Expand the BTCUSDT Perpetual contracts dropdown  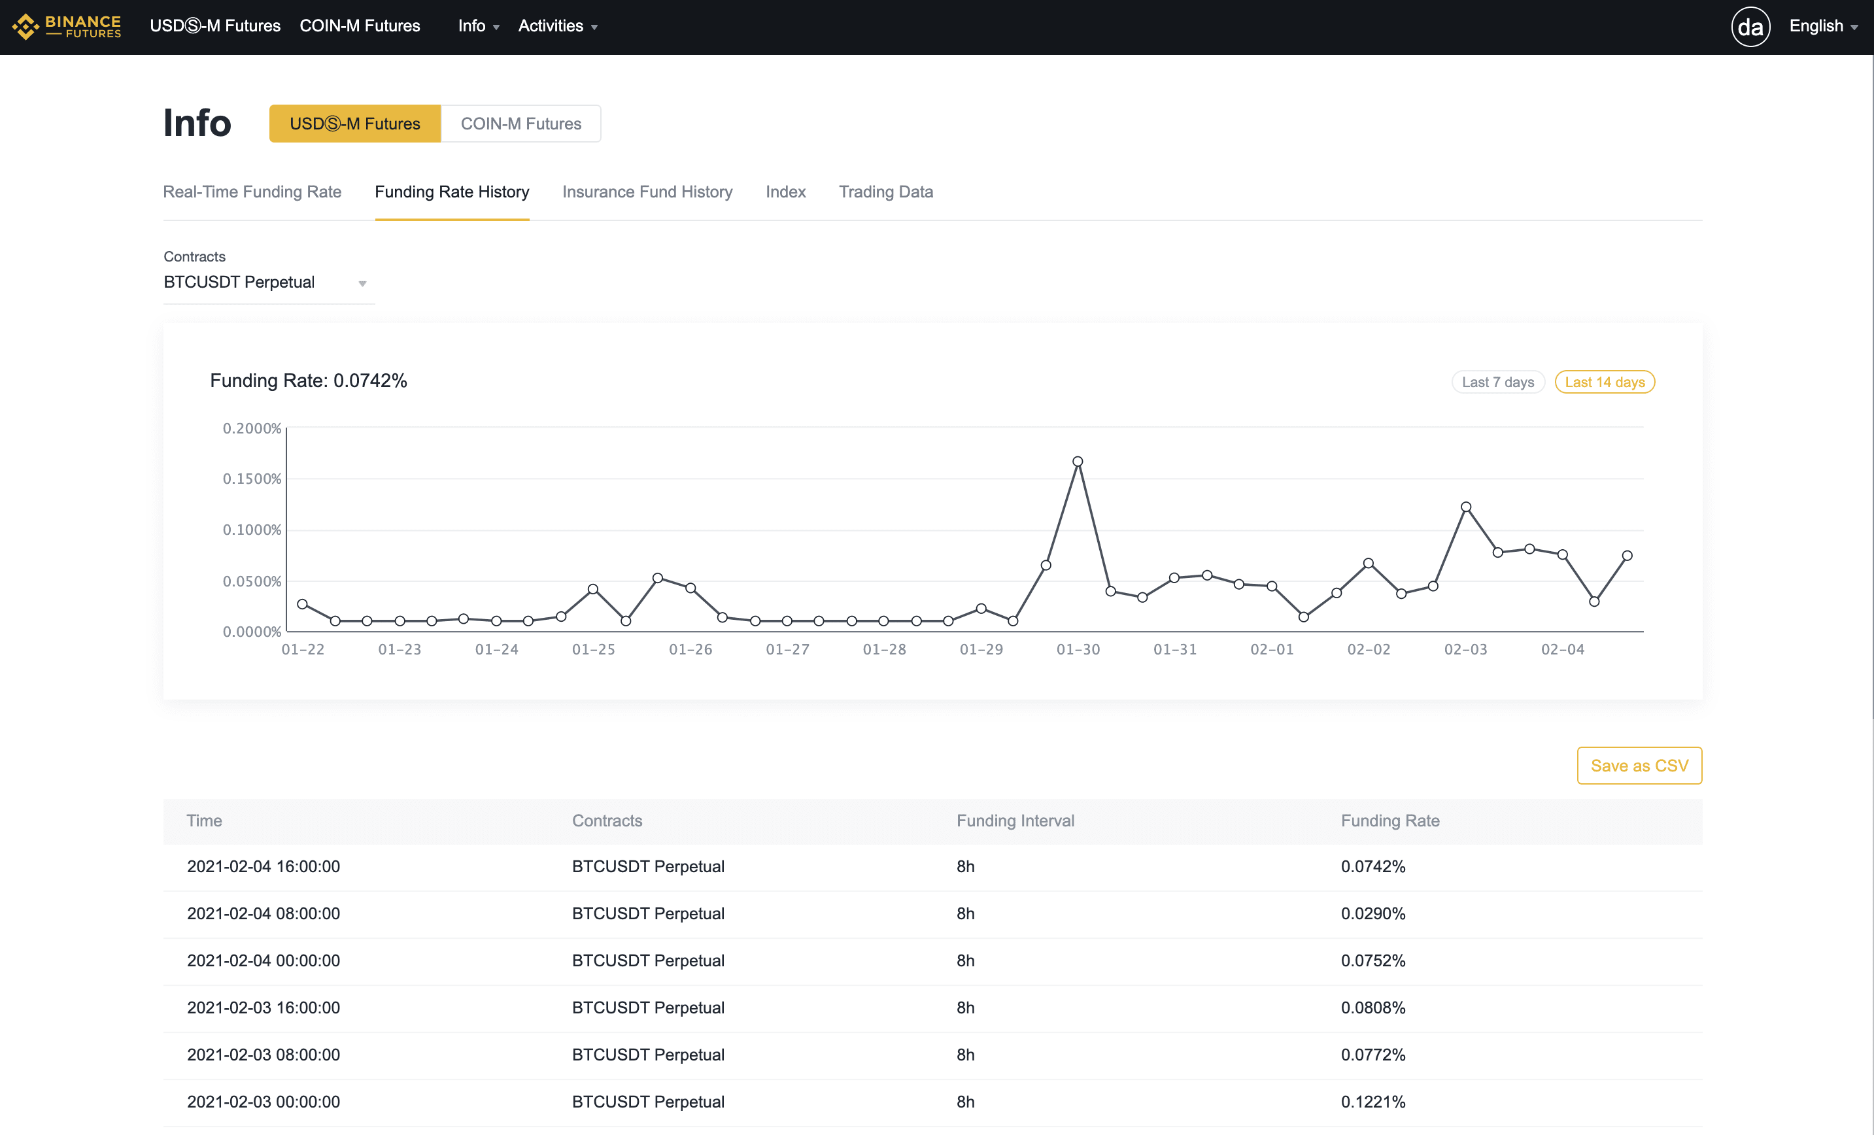[269, 282]
